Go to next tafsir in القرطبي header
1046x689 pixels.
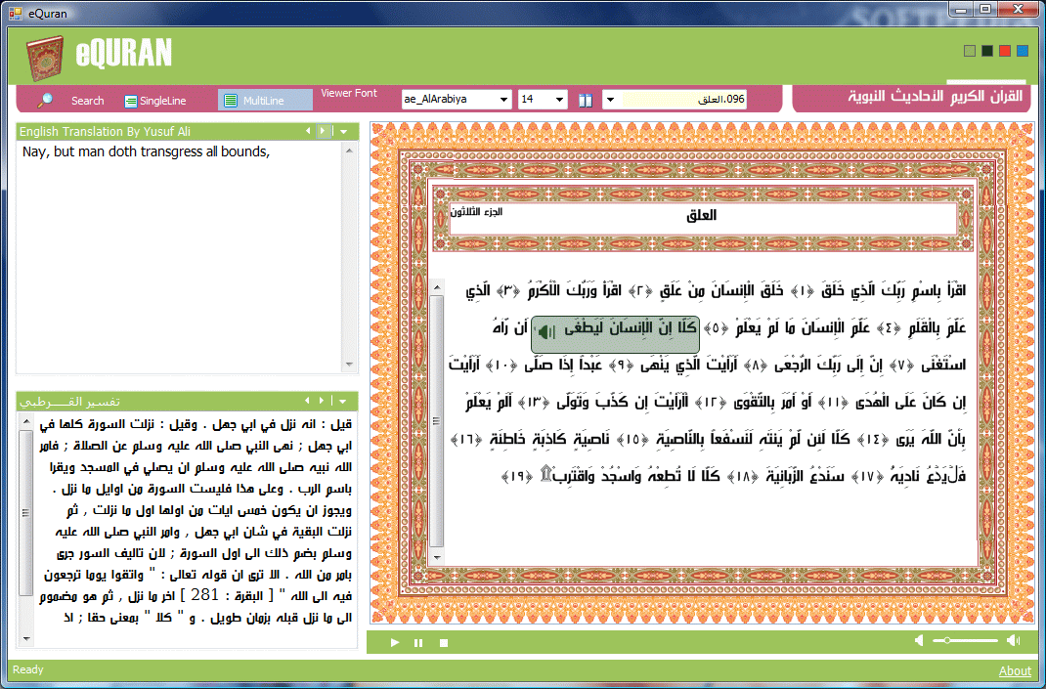tap(322, 401)
